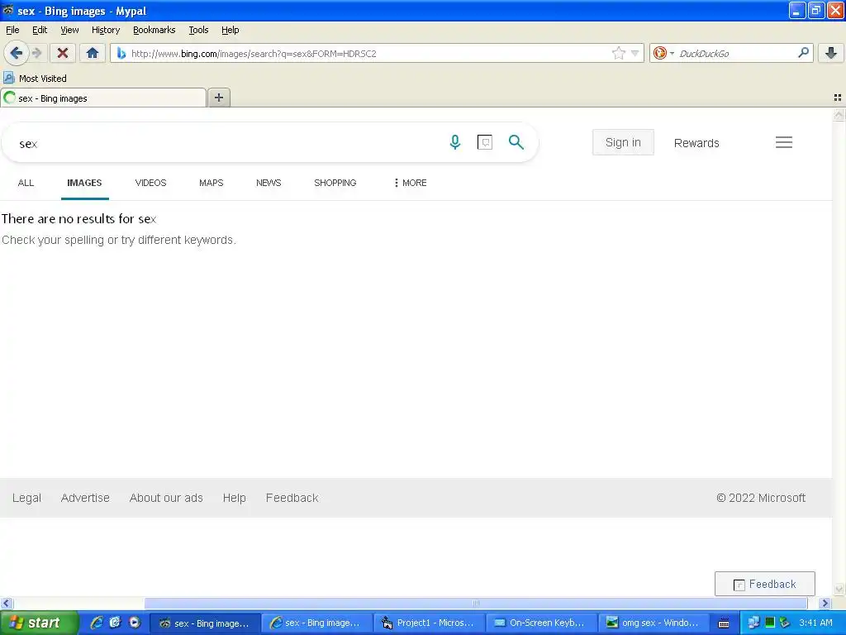Image resolution: width=846 pixels, height=635 pixels.
Task: Switch to the SHOPPING tab
Action: 335,183
